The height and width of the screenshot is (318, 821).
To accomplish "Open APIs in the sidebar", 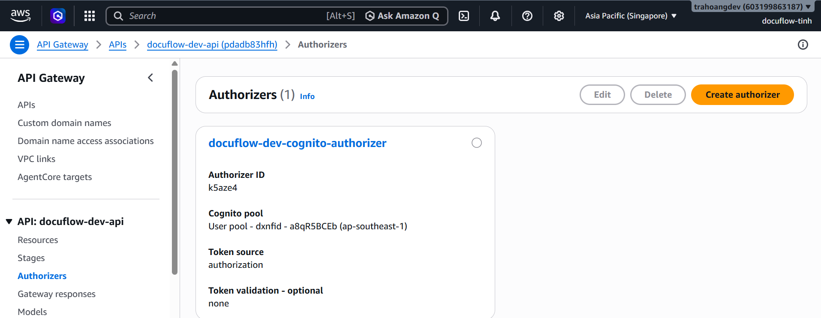I will coord(27,105).
